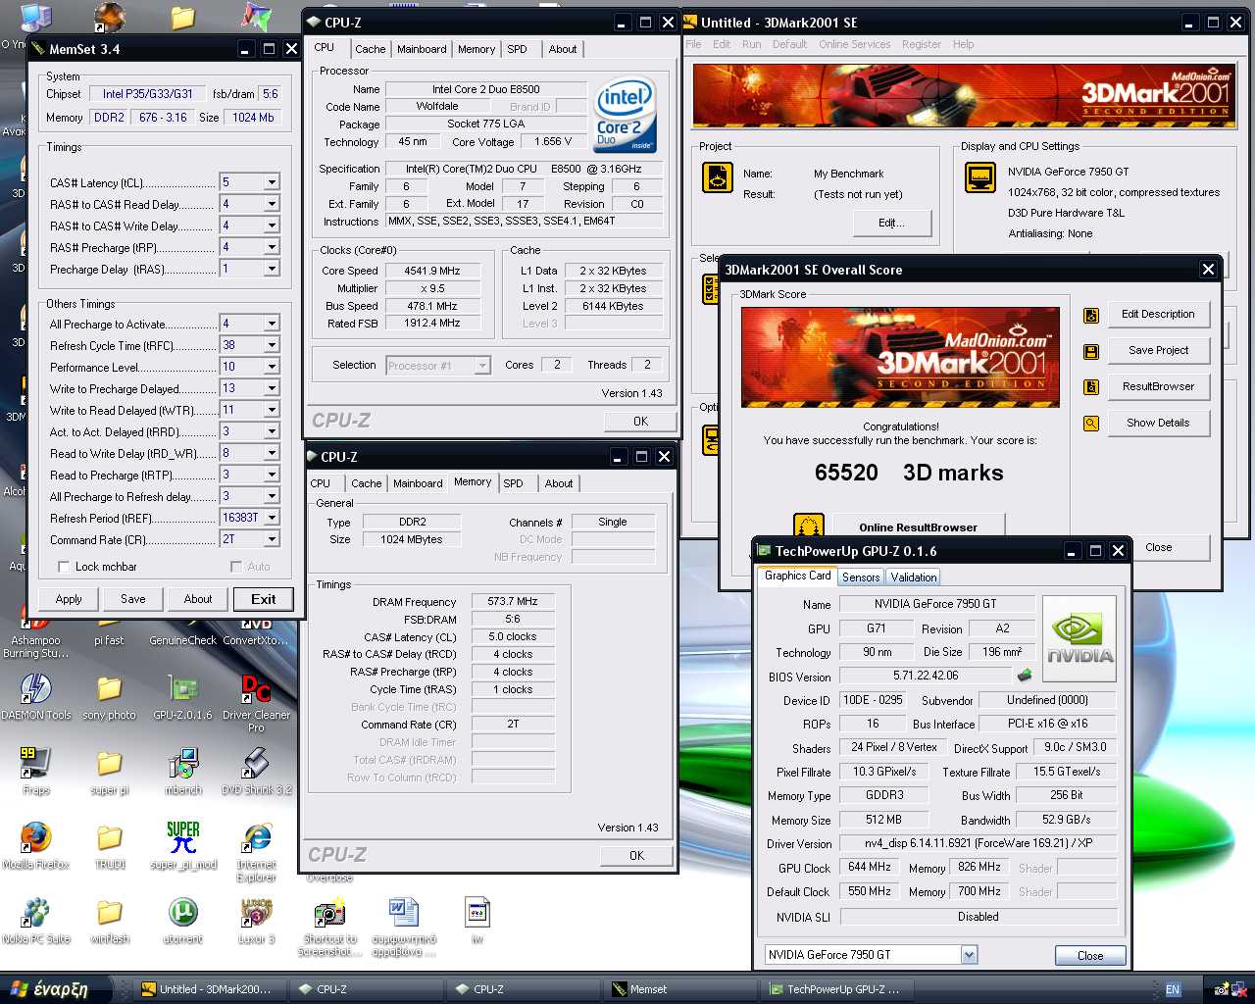Image resolution: width=1255 pixels, height=1004 pixels.
Task: Click the Save Project floppy icon
Action: point(1090,351)
